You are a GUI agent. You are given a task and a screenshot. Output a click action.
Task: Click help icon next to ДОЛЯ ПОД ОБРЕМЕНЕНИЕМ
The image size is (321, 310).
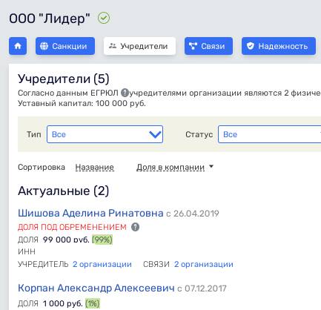(x=135, y=227)
